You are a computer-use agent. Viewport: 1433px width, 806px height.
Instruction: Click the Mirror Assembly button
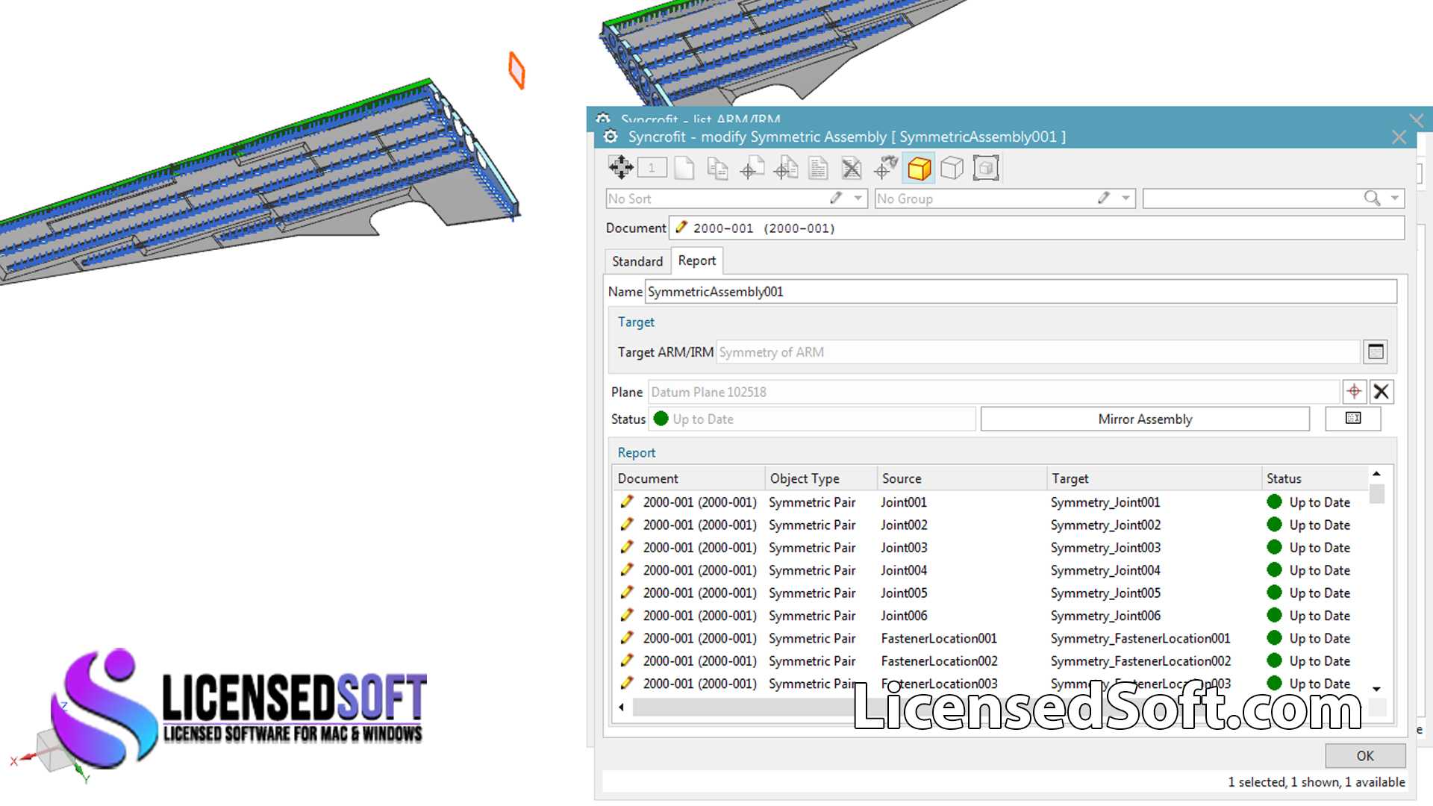1145,418
